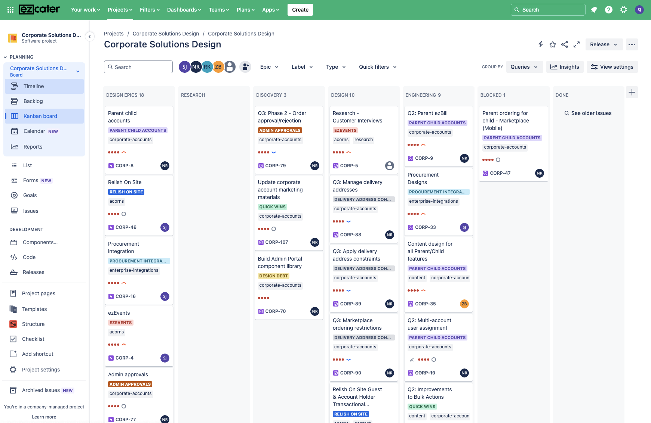Open the Label filter dropdown
The height and width of the screenshot is (423, 651).
pos(302,67)
